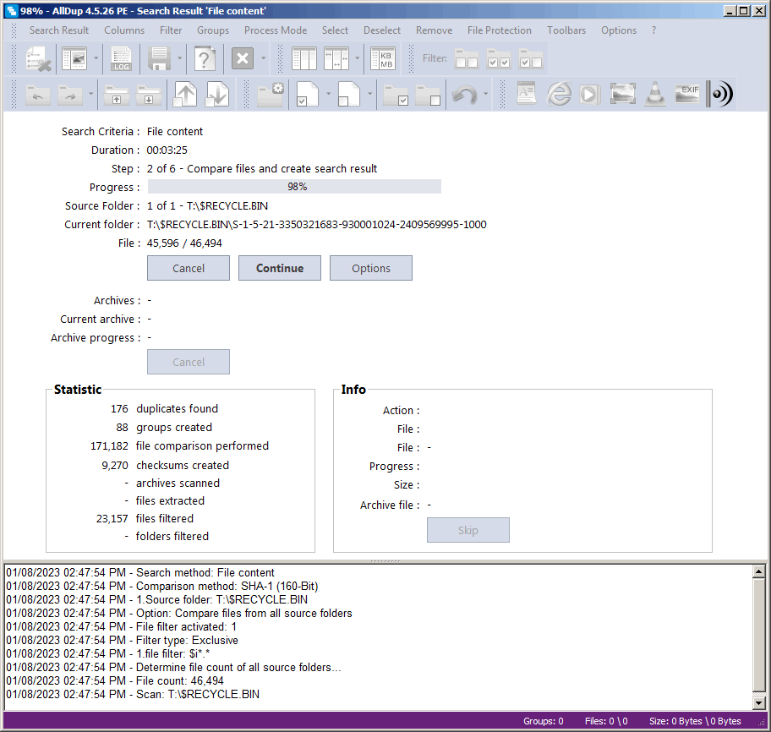The image size is (771, 732).
Task: Click the LOG file toolbar icon
Action: [x=122, y=59]
